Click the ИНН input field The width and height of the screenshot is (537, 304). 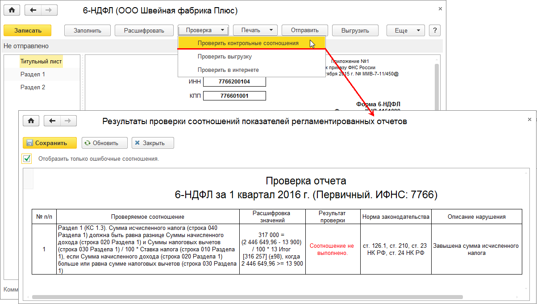234,82
